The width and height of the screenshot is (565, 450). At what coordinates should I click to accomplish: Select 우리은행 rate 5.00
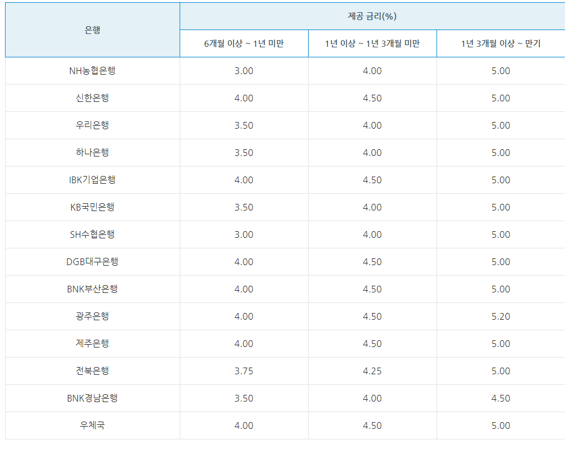click(501, 125)
